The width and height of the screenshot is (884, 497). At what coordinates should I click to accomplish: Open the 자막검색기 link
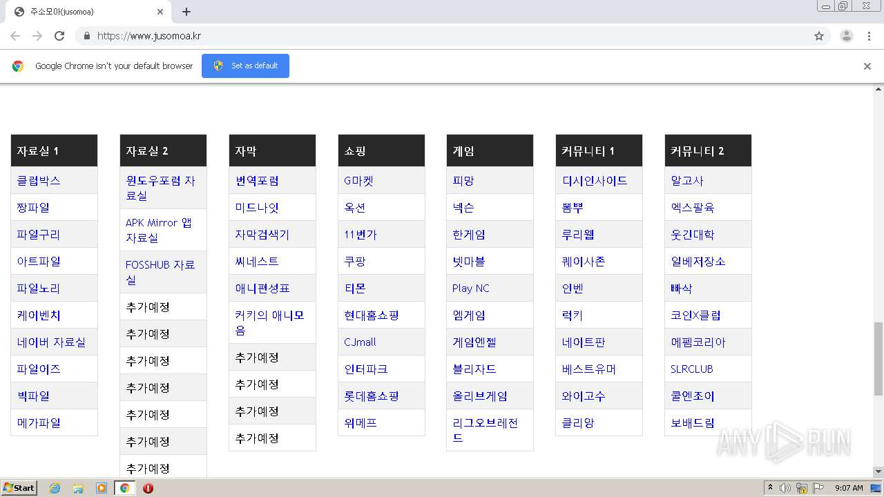(x=262, y=234)
